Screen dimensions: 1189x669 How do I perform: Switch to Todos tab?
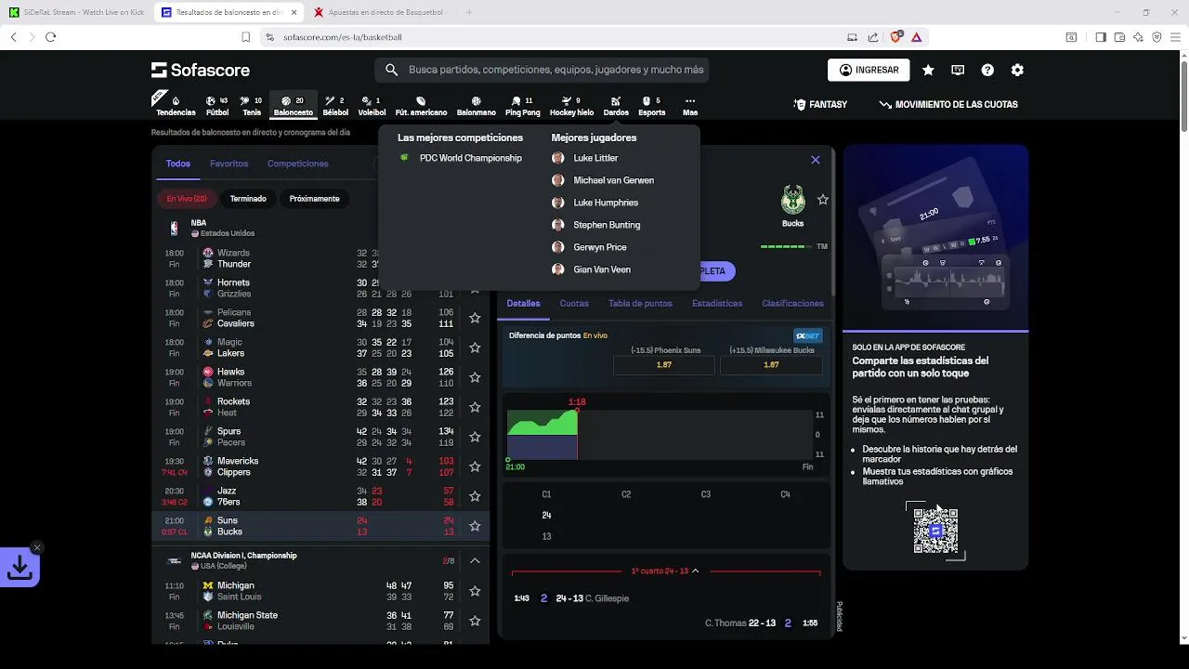[x=178, y=164]
